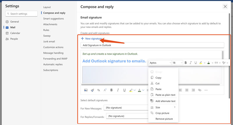The image size is (233, 125).
Task: Align text right in editor toolbar
Action: (193, 90)
